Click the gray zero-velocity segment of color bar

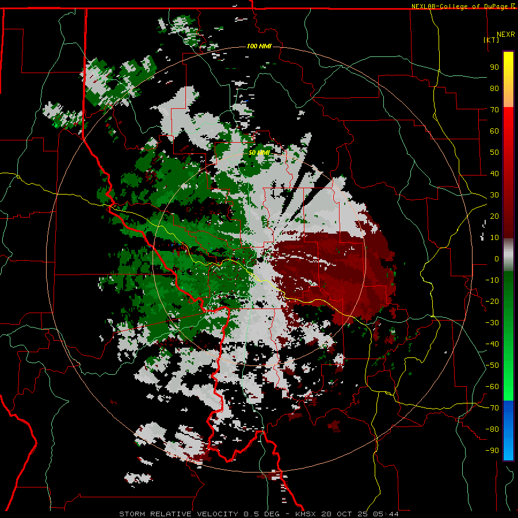508,255
